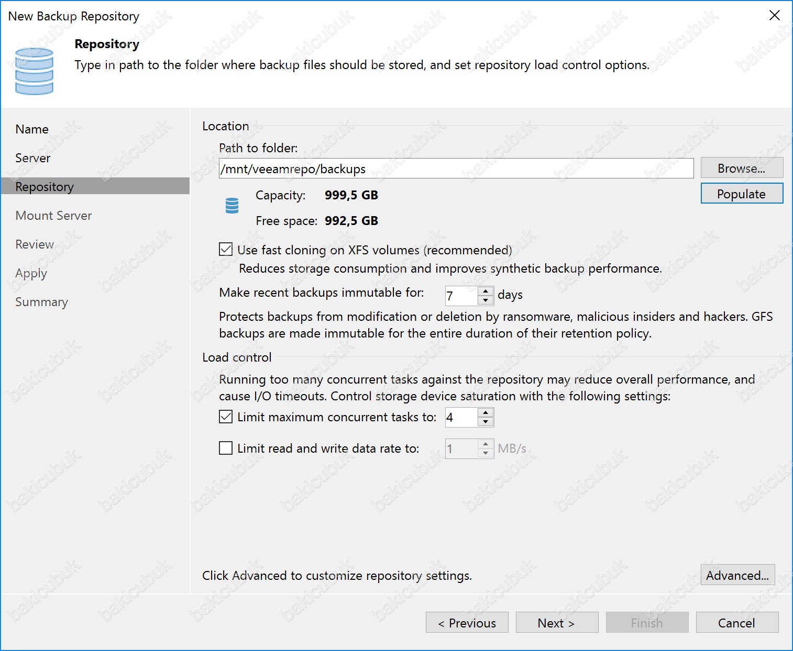The height and width of the screenshot is (651, 793).
Task: Click the Path to folder text field
Action: tap(456, 169)
